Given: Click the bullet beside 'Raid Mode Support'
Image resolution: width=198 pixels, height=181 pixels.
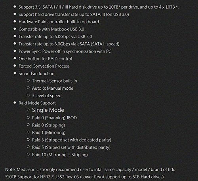Looking at the screenshot, I should [x=15, y=103].
